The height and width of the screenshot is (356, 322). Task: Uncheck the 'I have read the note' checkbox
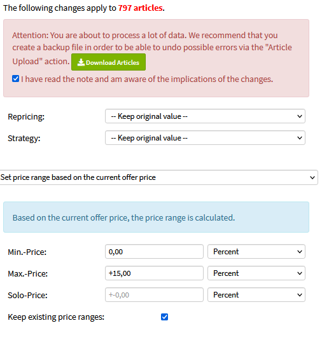tap(15, 79)
